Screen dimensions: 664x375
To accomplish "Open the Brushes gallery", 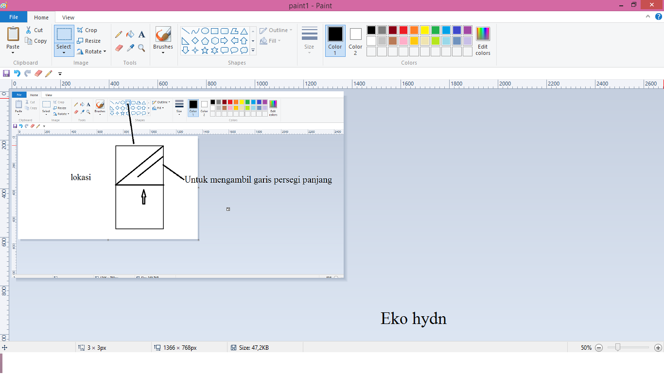I will pos(163,39).
